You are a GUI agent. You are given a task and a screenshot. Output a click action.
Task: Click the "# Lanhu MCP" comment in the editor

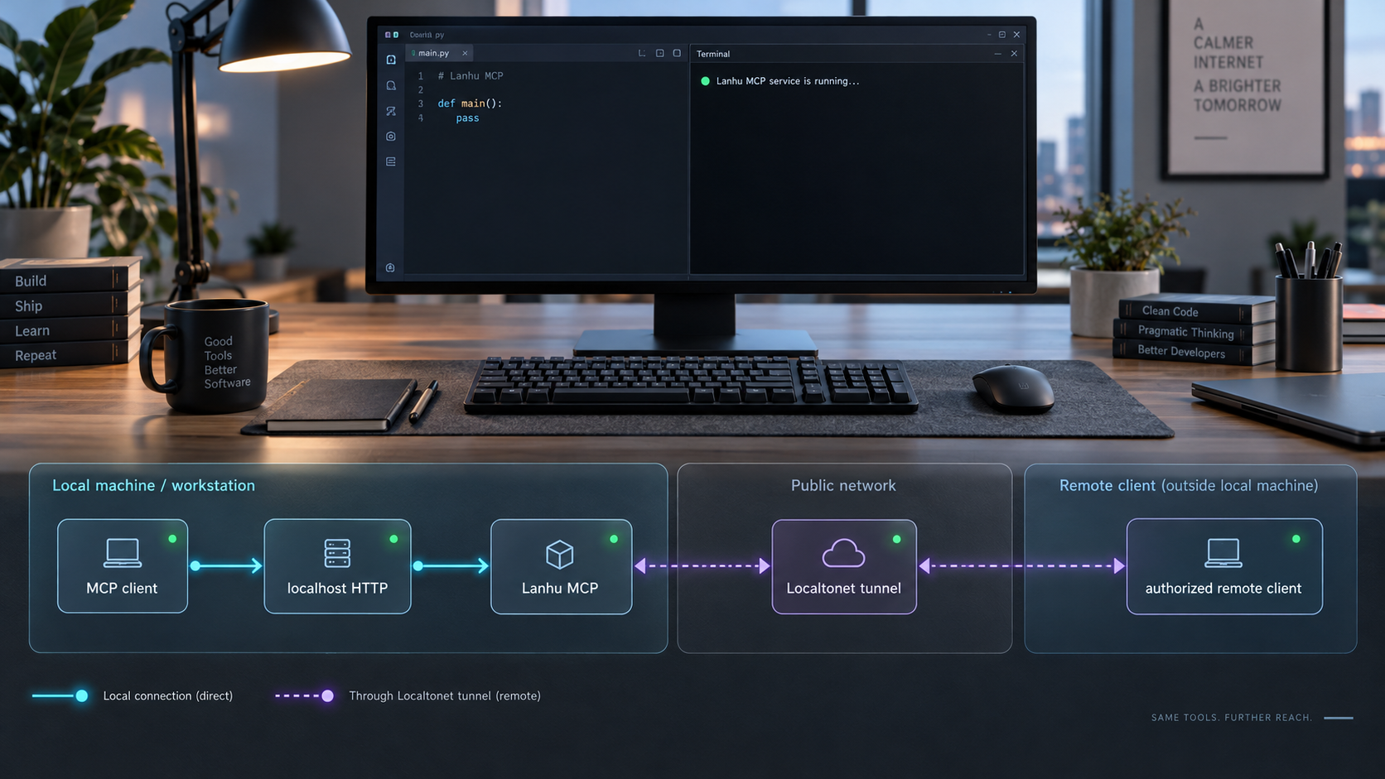[471, 75]
